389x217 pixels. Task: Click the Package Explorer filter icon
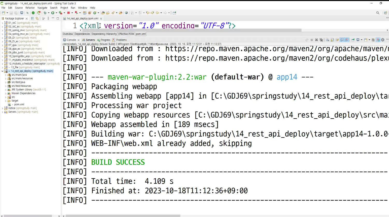44,18
